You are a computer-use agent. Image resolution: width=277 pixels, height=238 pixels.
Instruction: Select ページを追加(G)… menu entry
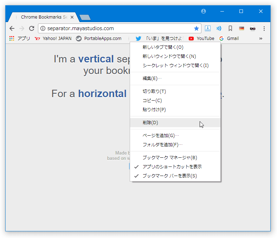click(x=175, y=136)
